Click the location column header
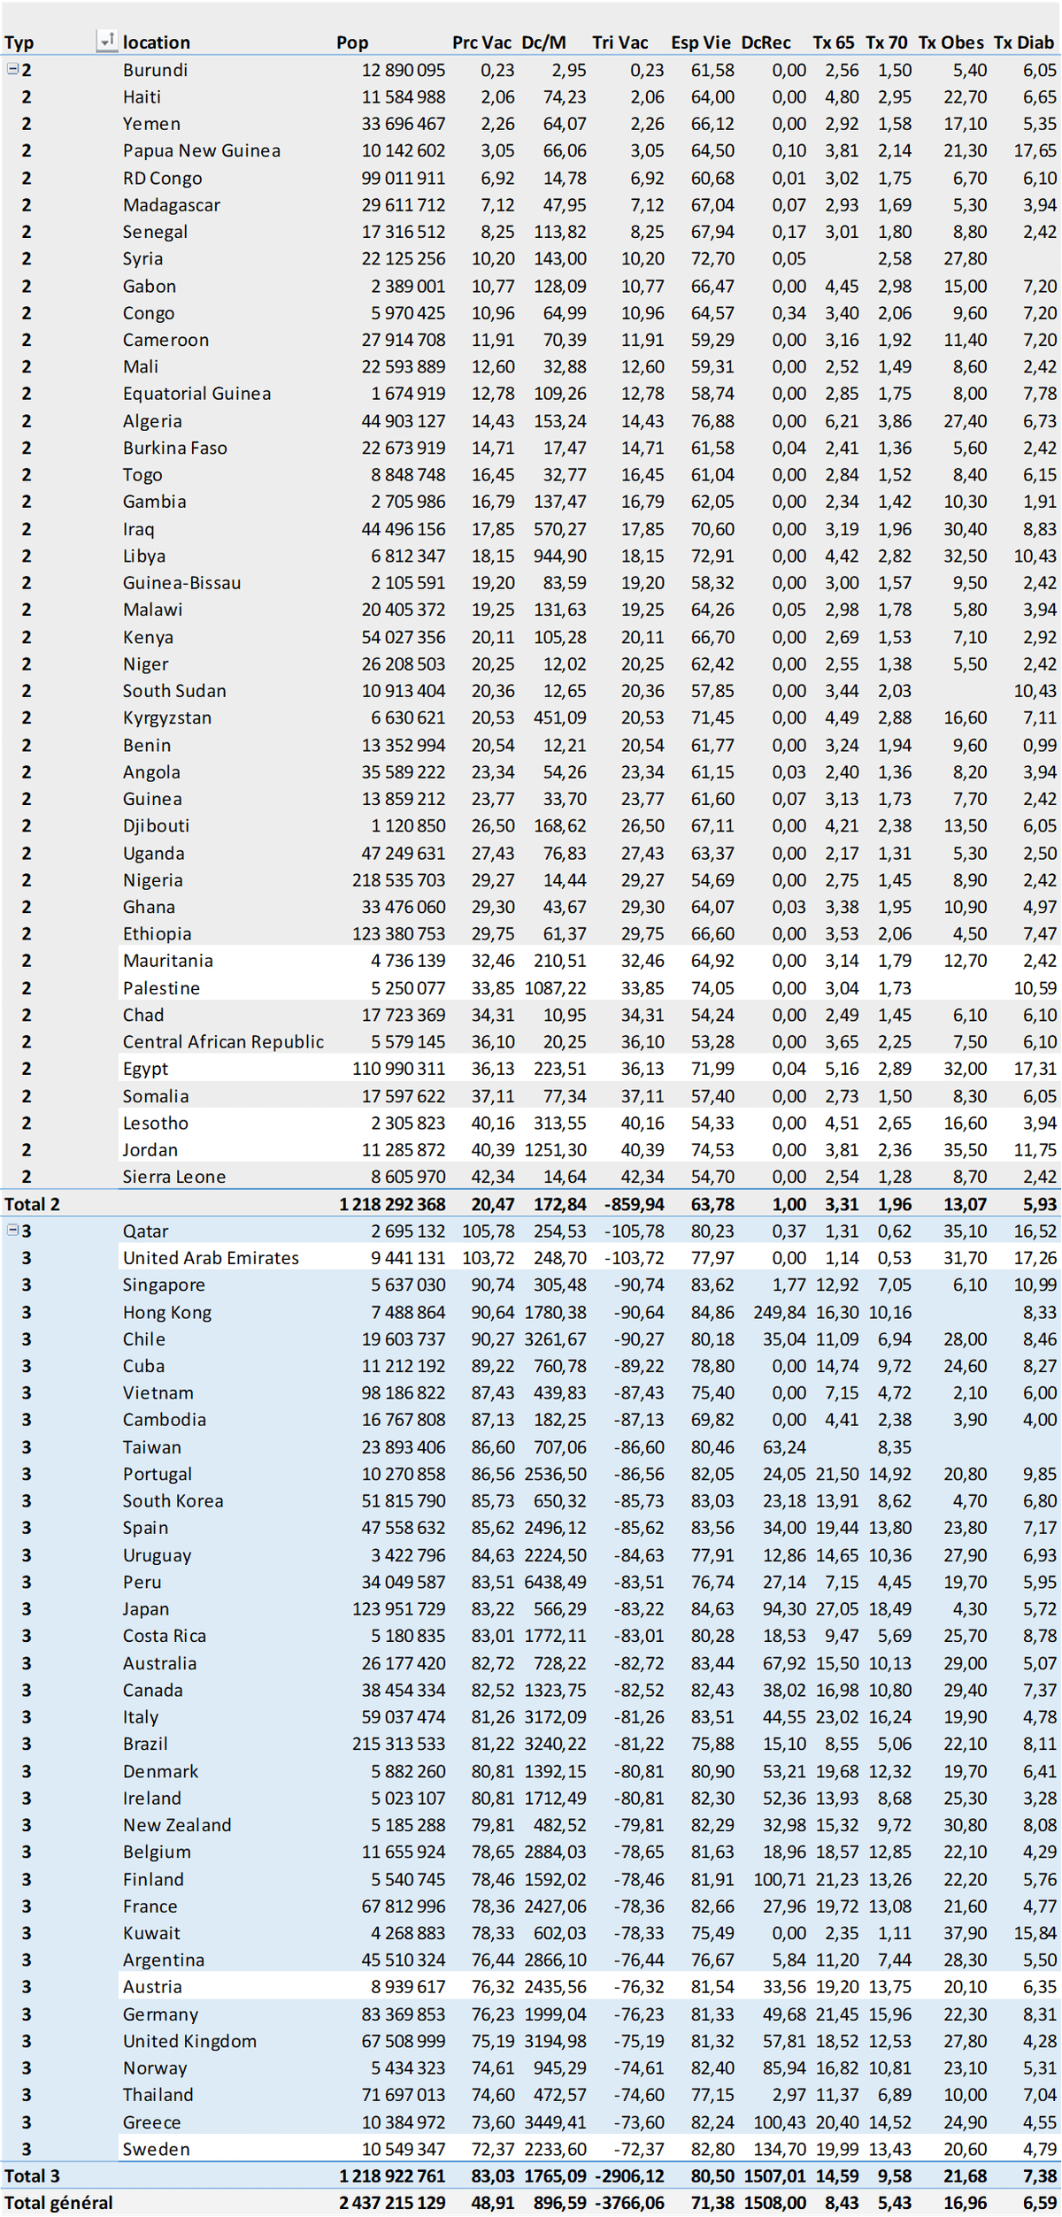The height and width of the screenshot is (2217, 1062). click(x=157, y=42)
